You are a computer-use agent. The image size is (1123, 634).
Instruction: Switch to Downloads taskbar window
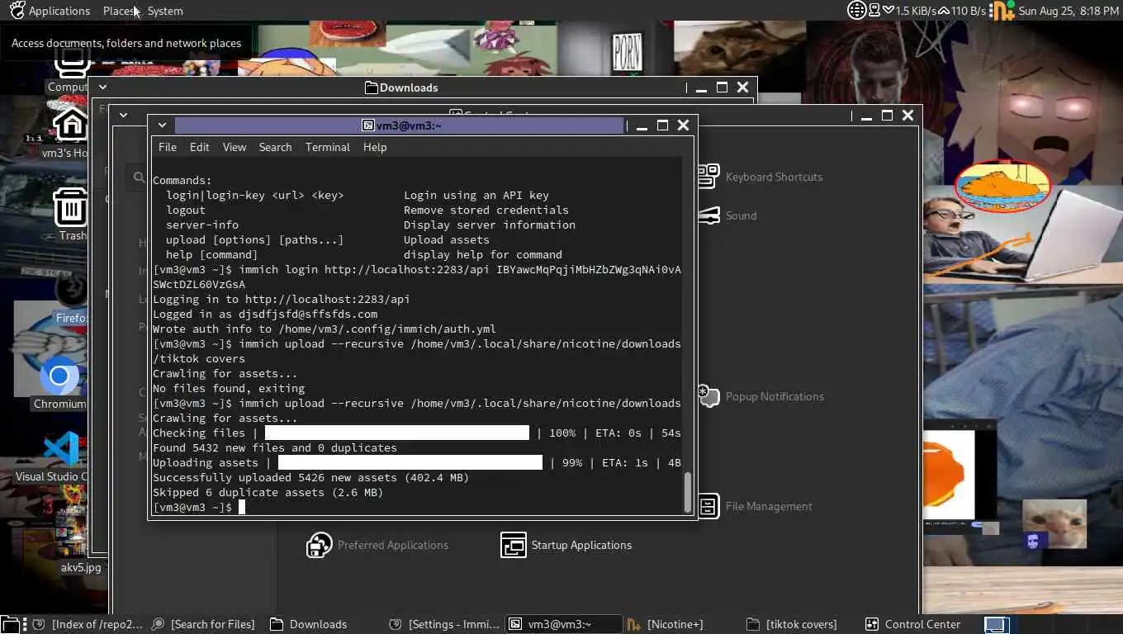tap(310, 624)
